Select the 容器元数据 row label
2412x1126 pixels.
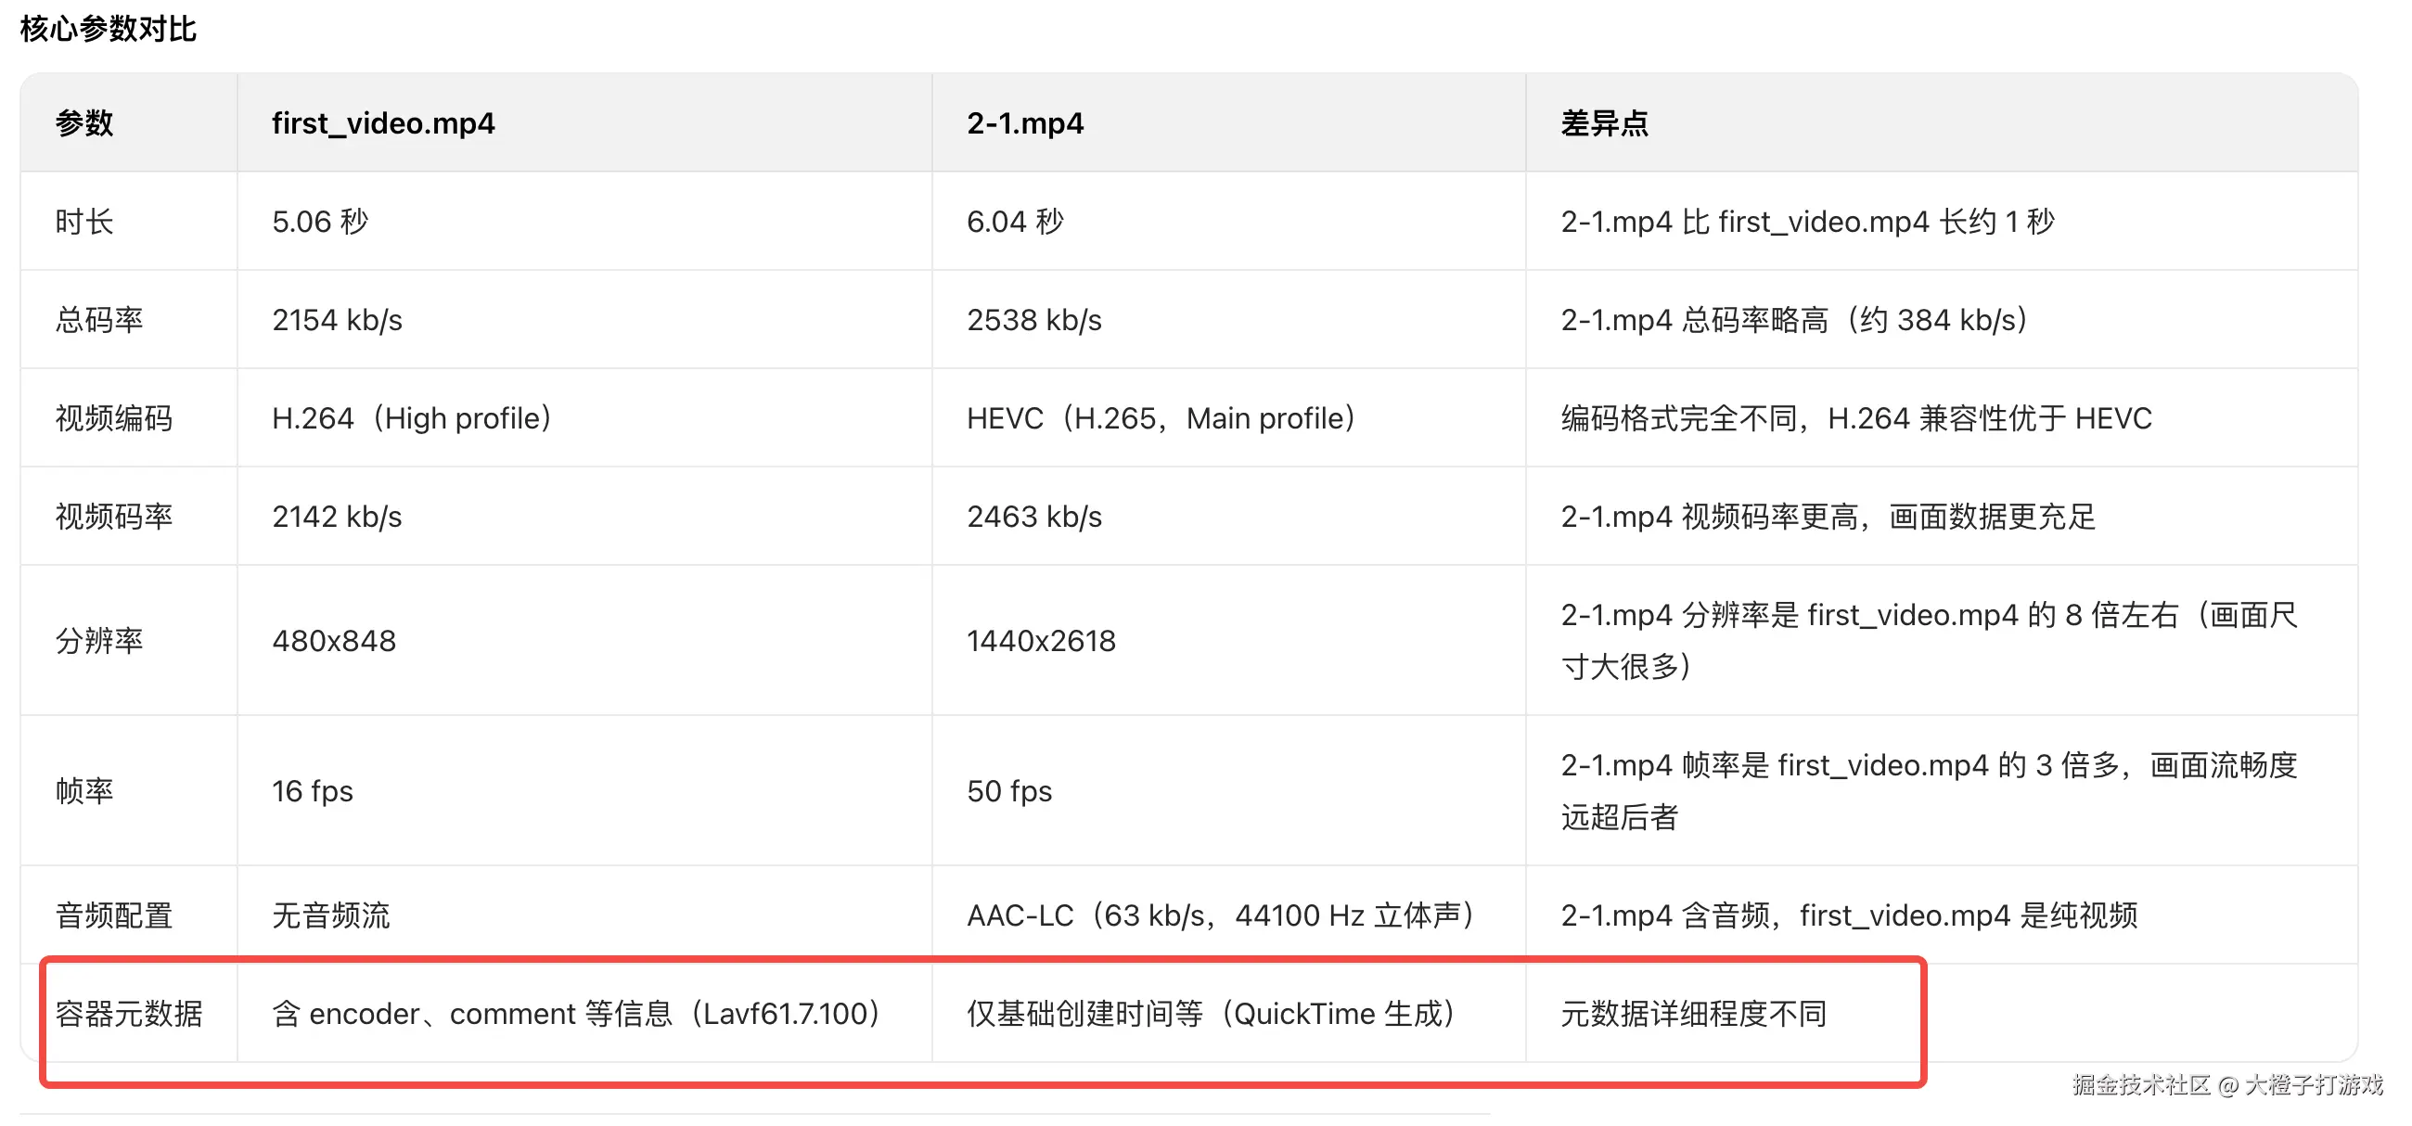coord(128,1014)
